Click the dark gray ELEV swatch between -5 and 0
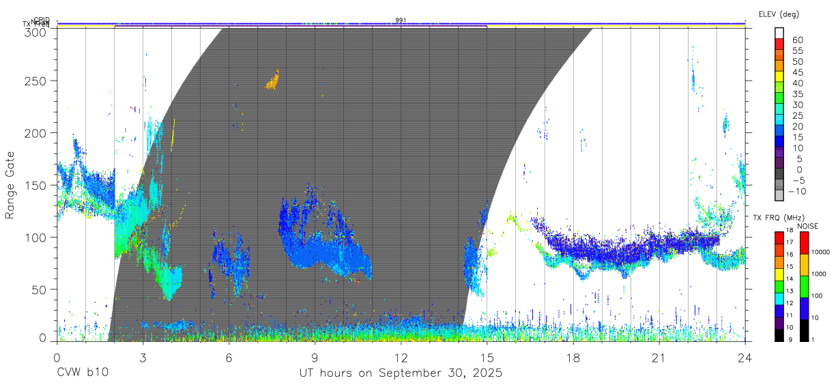This screenshot has height=387, width=838. tap(779, 175)
